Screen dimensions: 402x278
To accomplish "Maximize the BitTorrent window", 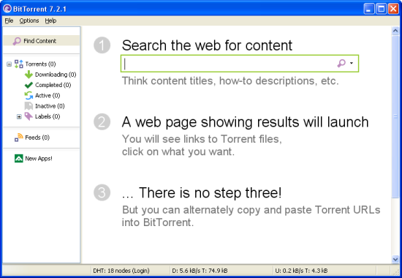I will tap(382, 9).
